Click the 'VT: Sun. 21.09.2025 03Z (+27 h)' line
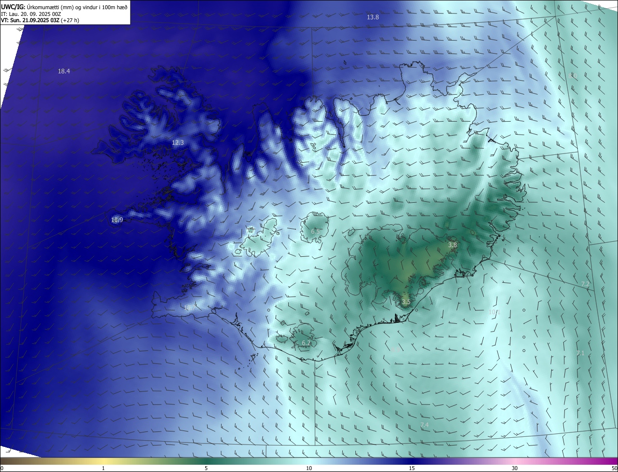 click(40, 20)
